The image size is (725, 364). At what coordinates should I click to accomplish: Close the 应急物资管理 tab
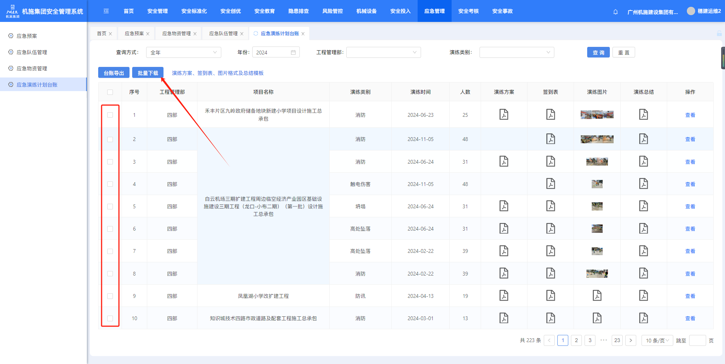pyautogui.click(x=195, y=34)
